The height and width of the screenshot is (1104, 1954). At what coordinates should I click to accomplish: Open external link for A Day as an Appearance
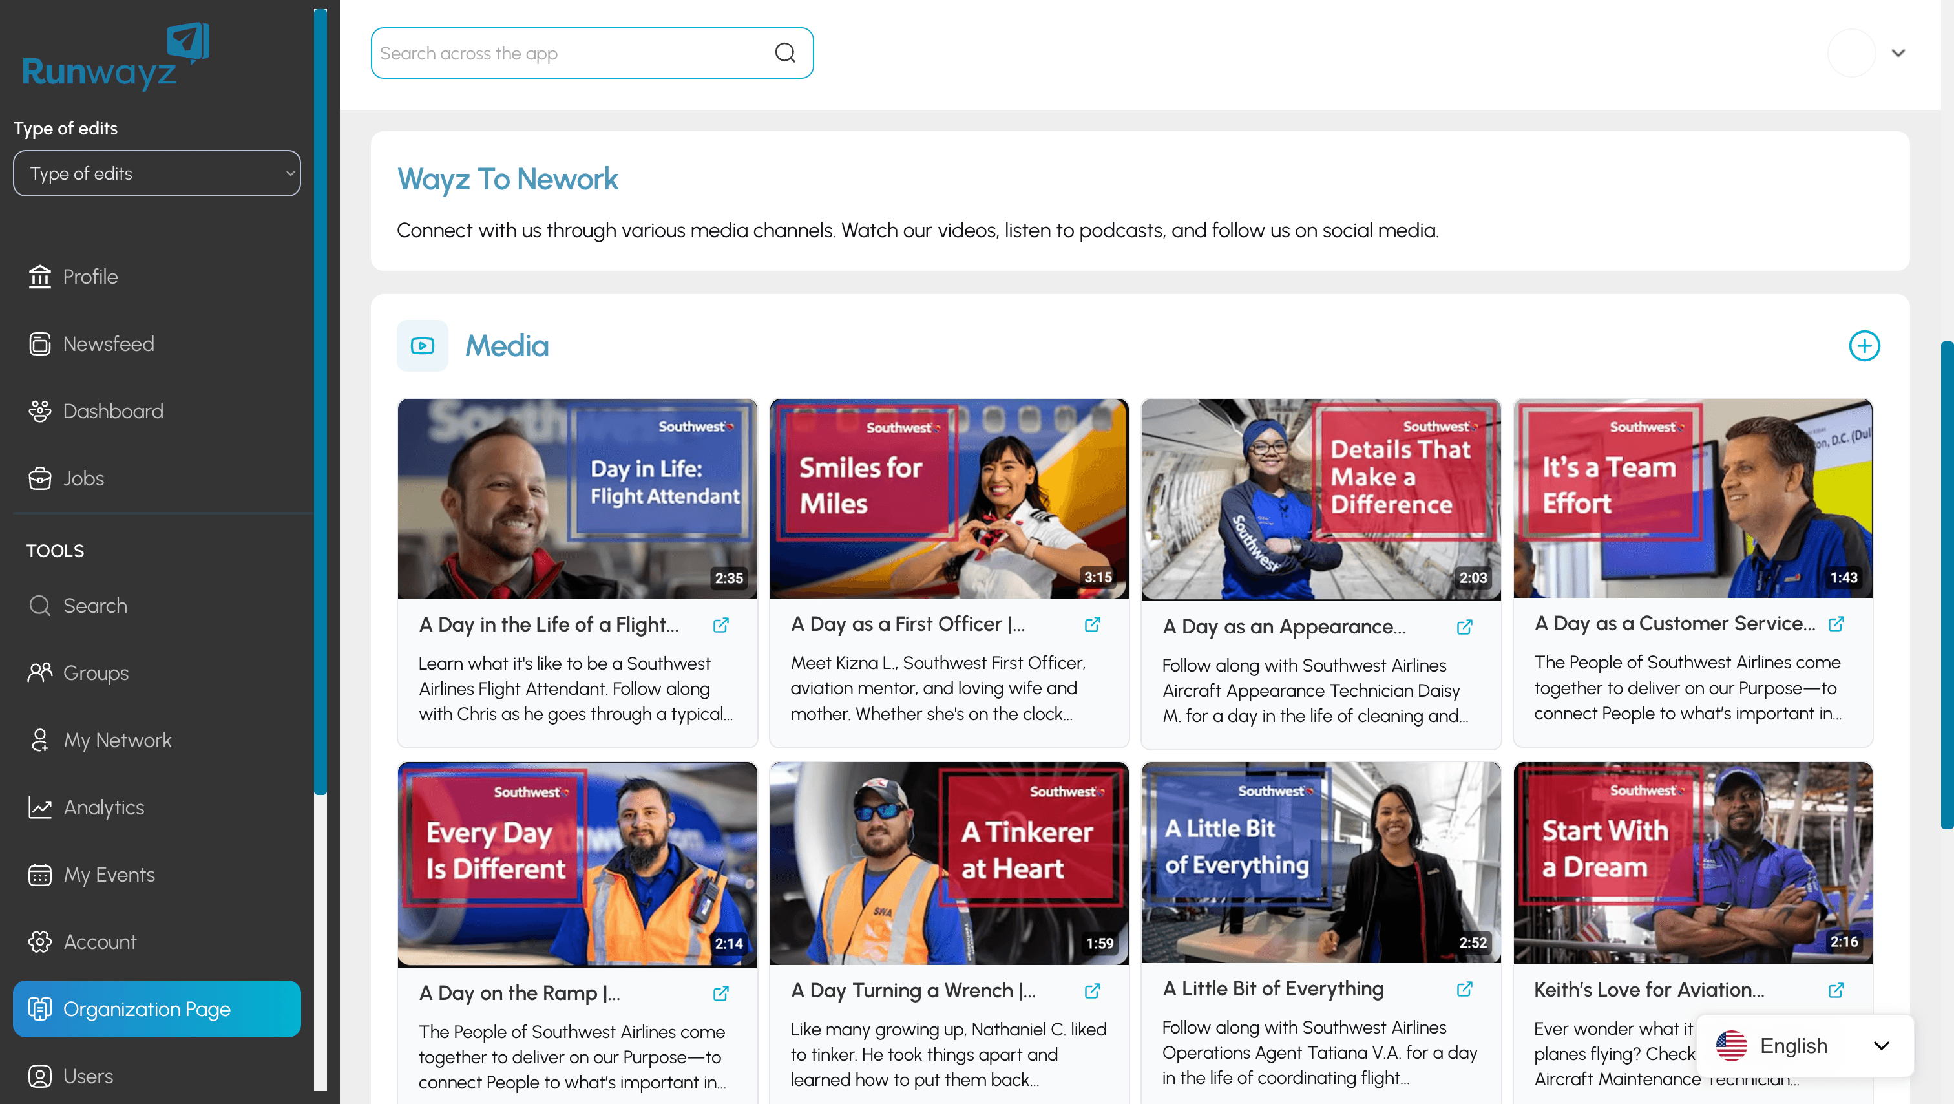pos(1465,627)
